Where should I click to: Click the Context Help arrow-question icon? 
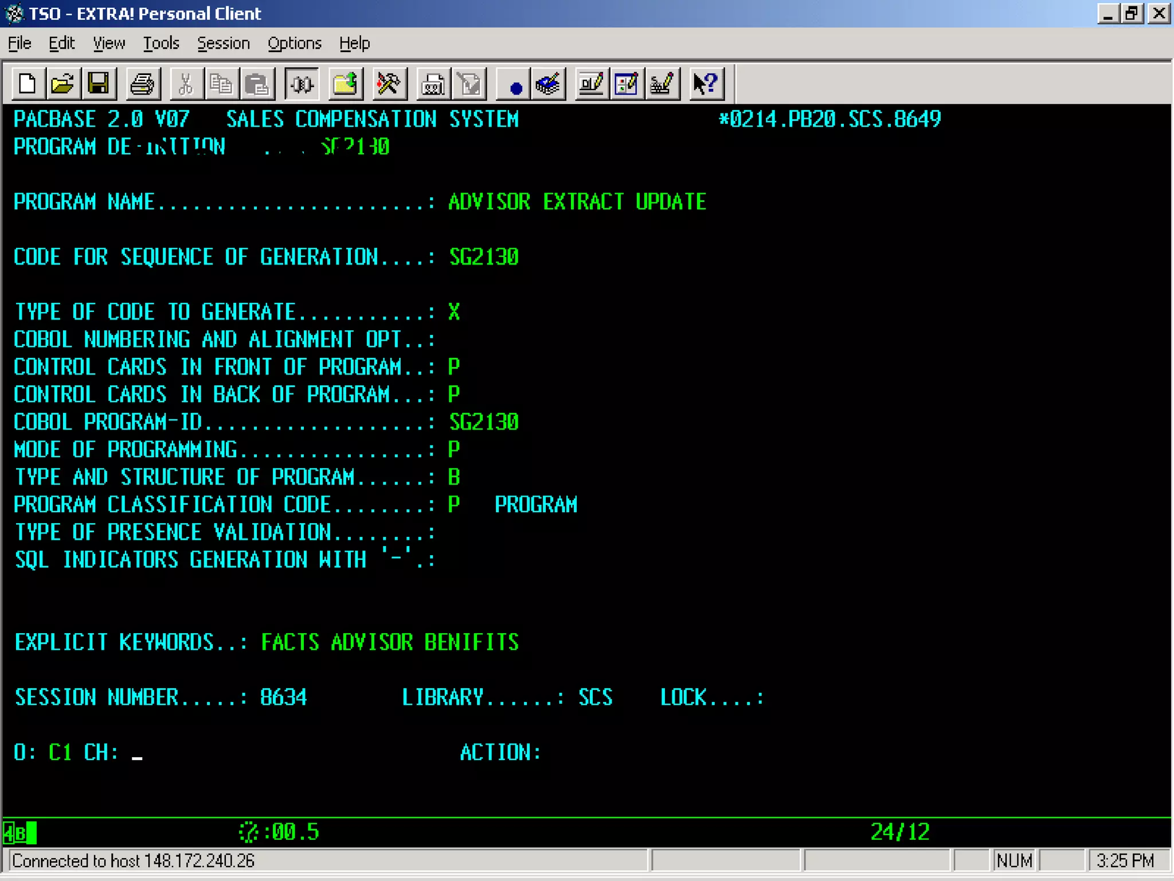[706, 84]
